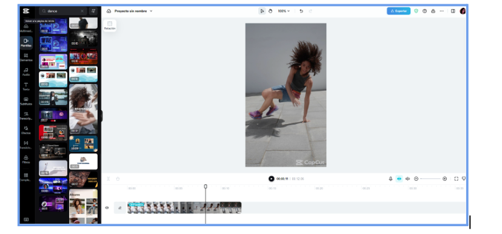Image resolution: width=502 pixels, height=234 pixels.
Task: Clear the 'dance' search text
Action: coord(82,11)
